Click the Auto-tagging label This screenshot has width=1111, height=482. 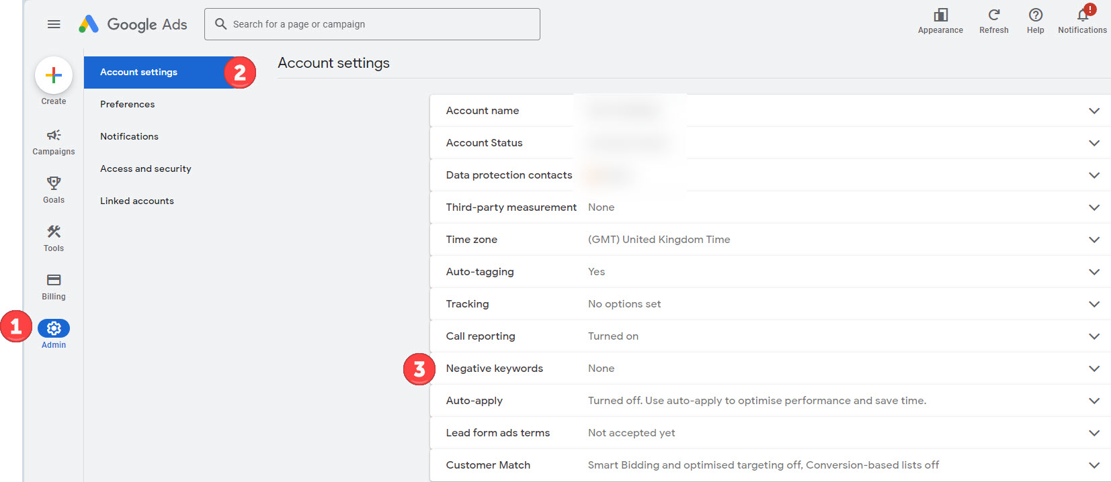tap(480, 272)
